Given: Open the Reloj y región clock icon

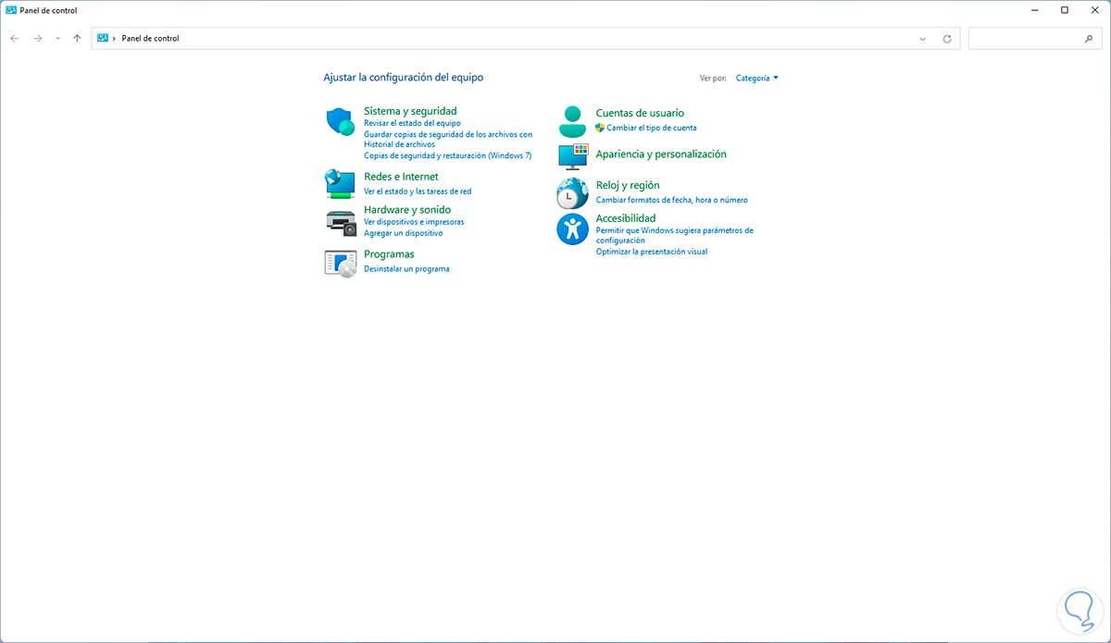Looking at the screenshot, I should pyautogui.click(x=572, y=193).
